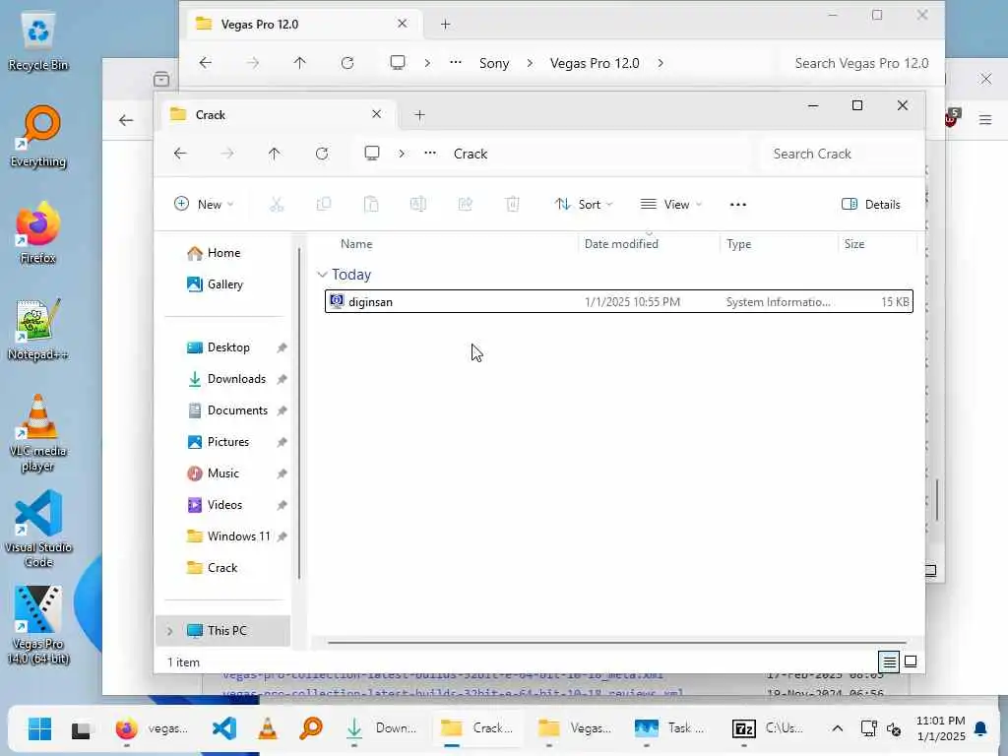Click Visual Studio Code icon on the taskbar

click(224, 728)
